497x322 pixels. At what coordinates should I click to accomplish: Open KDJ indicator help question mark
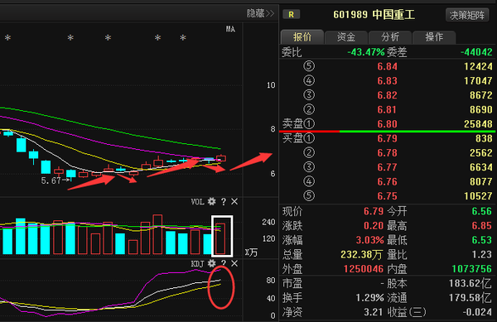224,262
